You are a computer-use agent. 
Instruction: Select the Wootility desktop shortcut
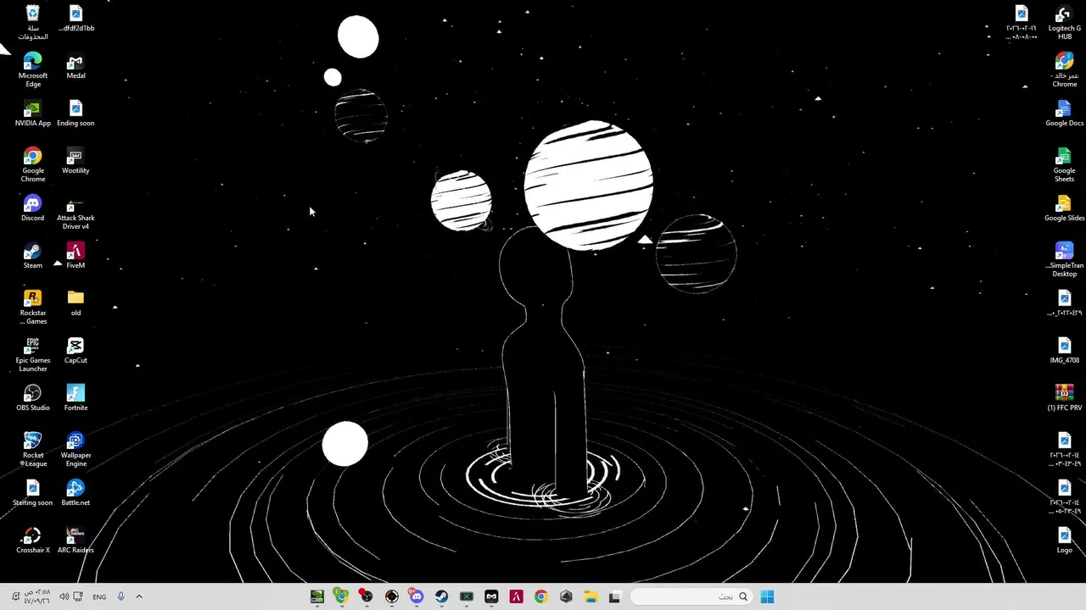pyautogui.click(x=76, y=162)
